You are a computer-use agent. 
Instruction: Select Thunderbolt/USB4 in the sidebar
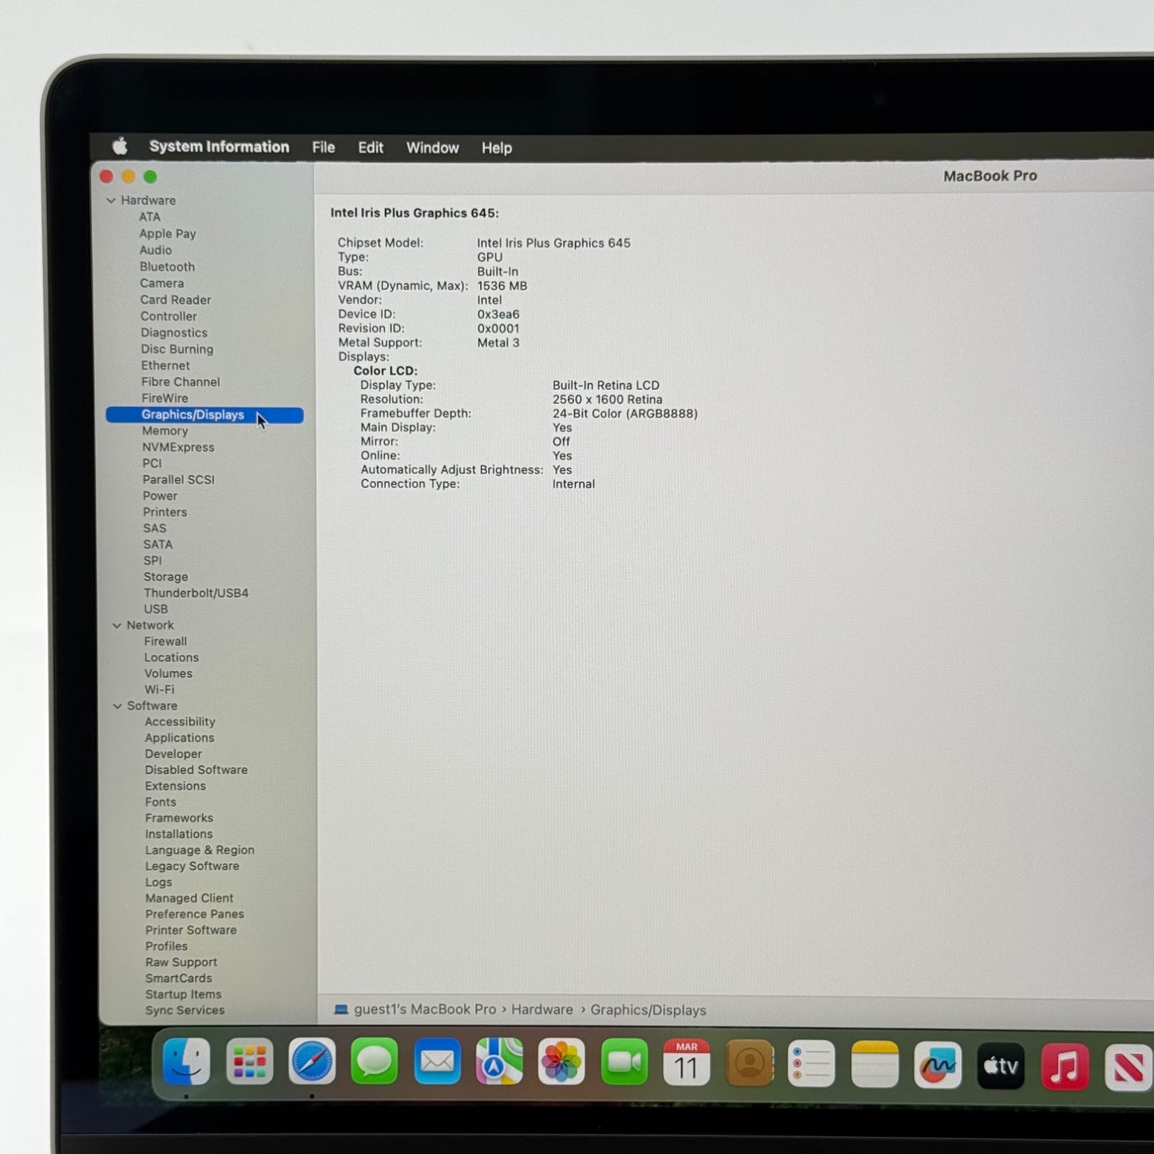[196, 593]
